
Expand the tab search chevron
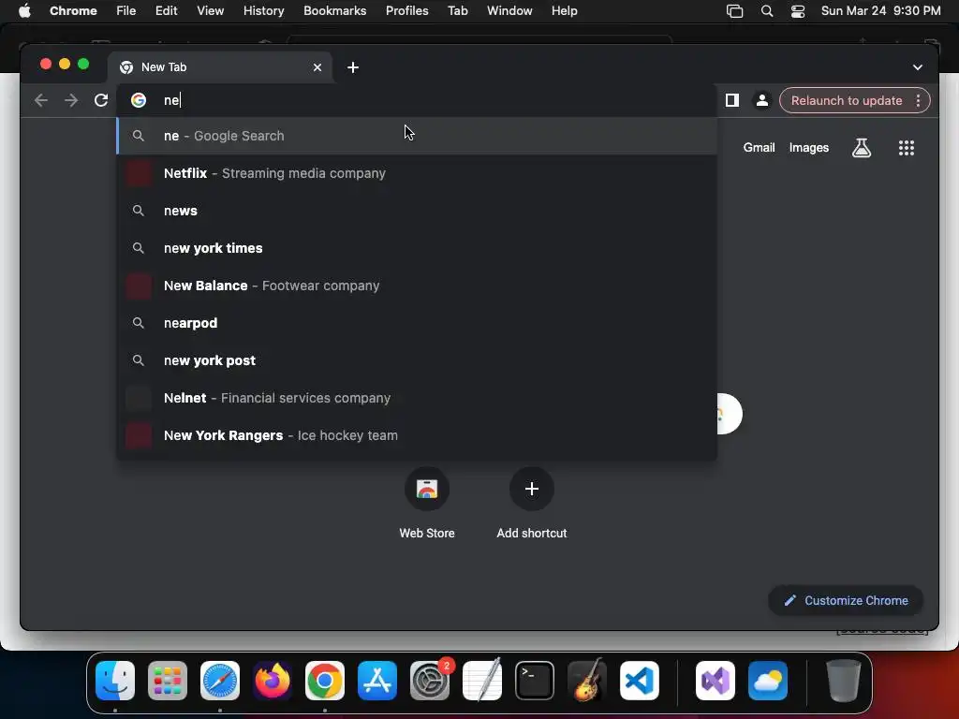918,67
